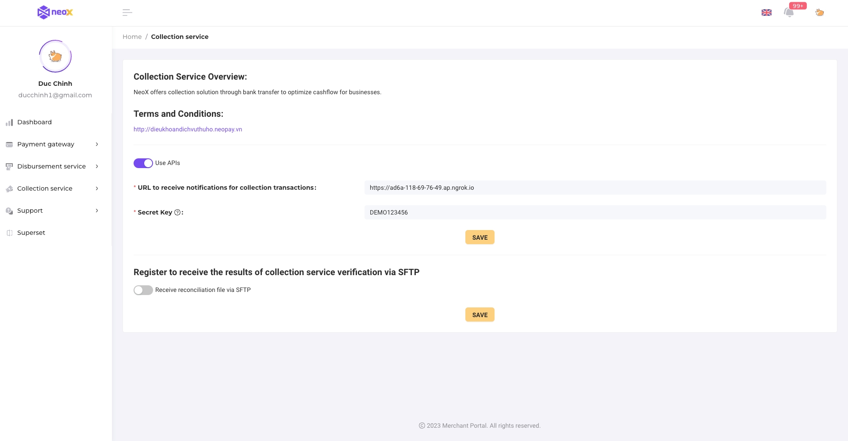This screenshot has width=848, height=441.
Task: Click the notification URL input field
Action: pyautogui.click(x=595, y=188)
